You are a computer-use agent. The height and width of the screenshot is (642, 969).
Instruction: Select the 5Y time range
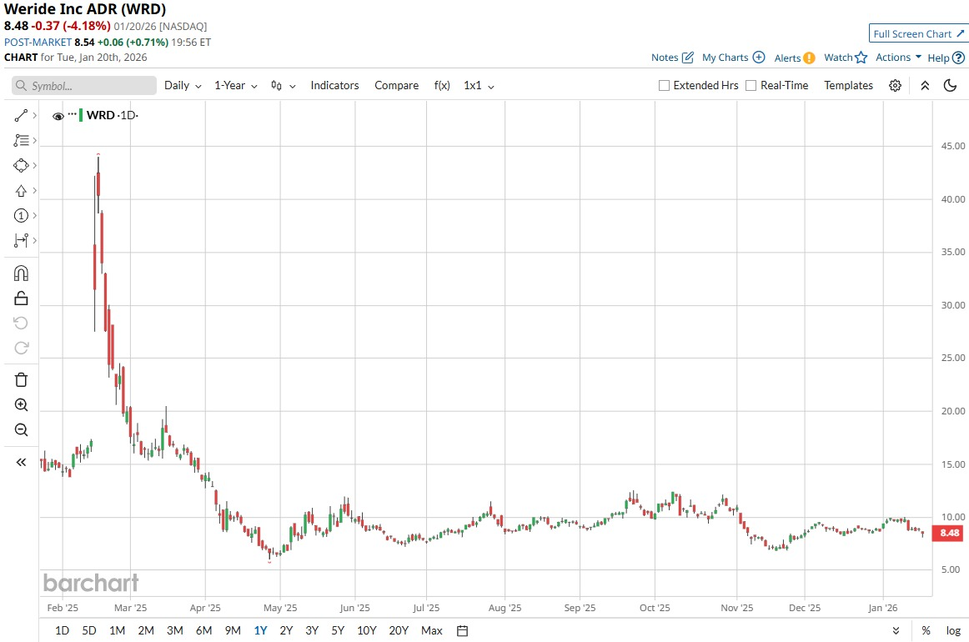tap(338, 631)
